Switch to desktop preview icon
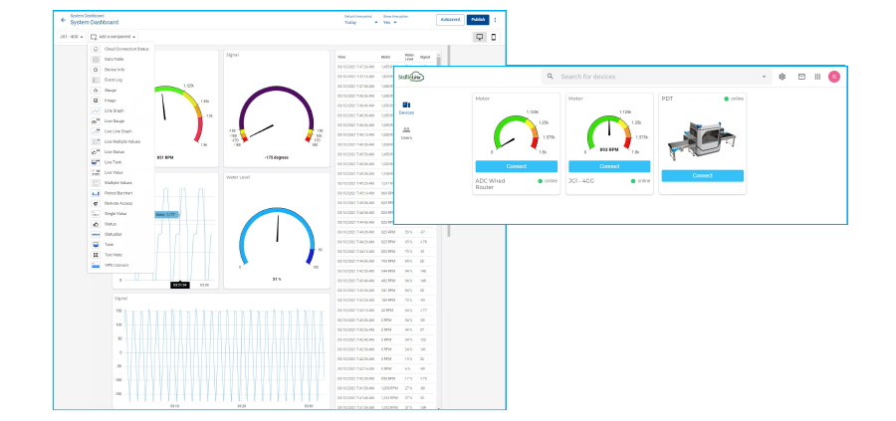 pos(480,37)
